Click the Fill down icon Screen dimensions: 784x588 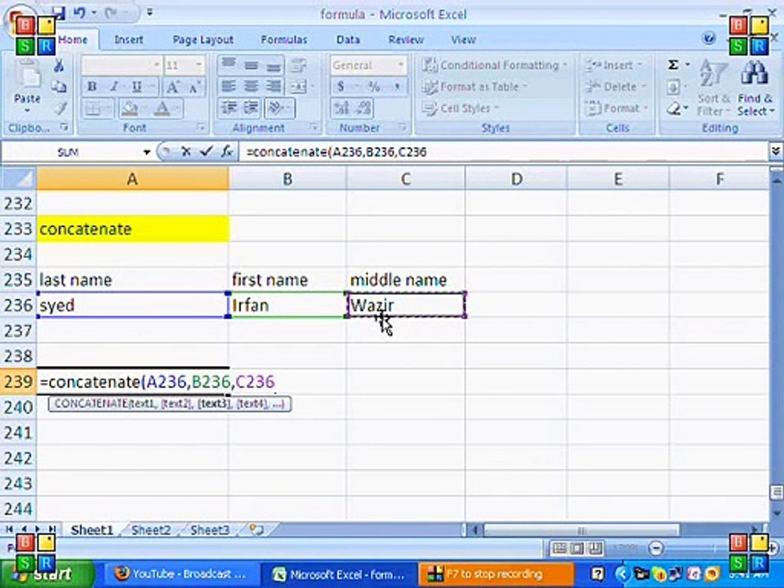pyautogui.click(x=673, y=87)
